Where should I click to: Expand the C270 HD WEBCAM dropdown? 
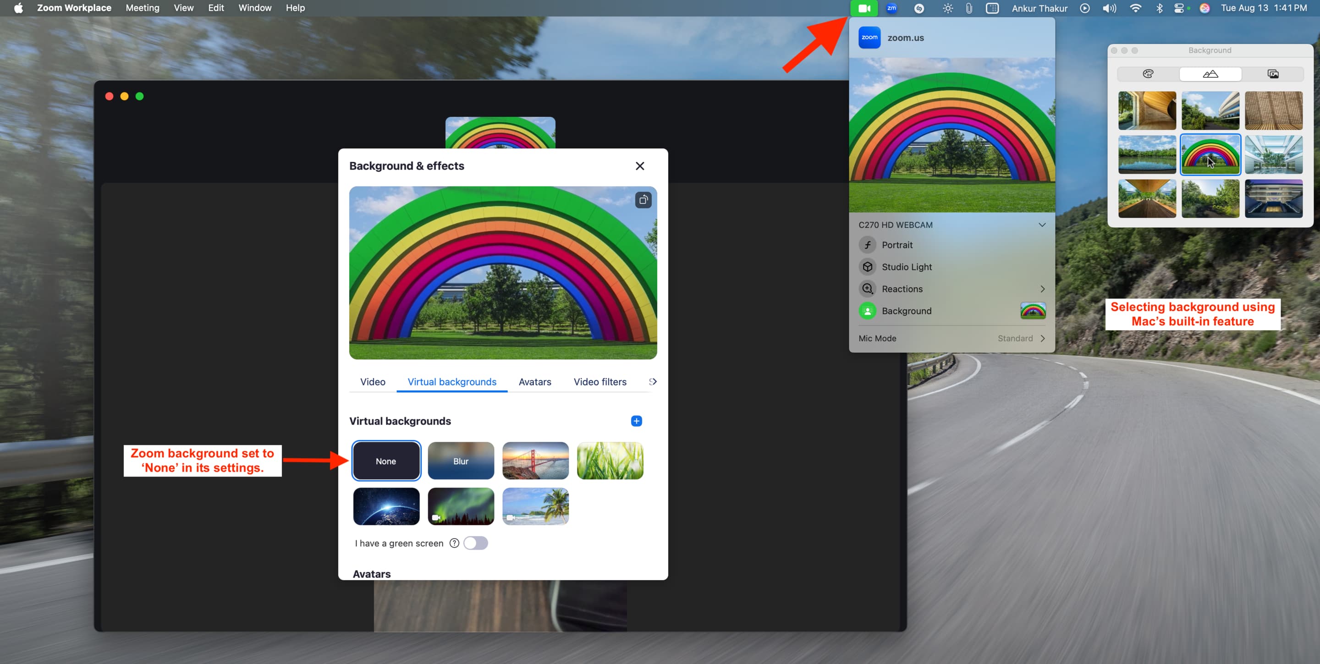[x=1042, y=225]
